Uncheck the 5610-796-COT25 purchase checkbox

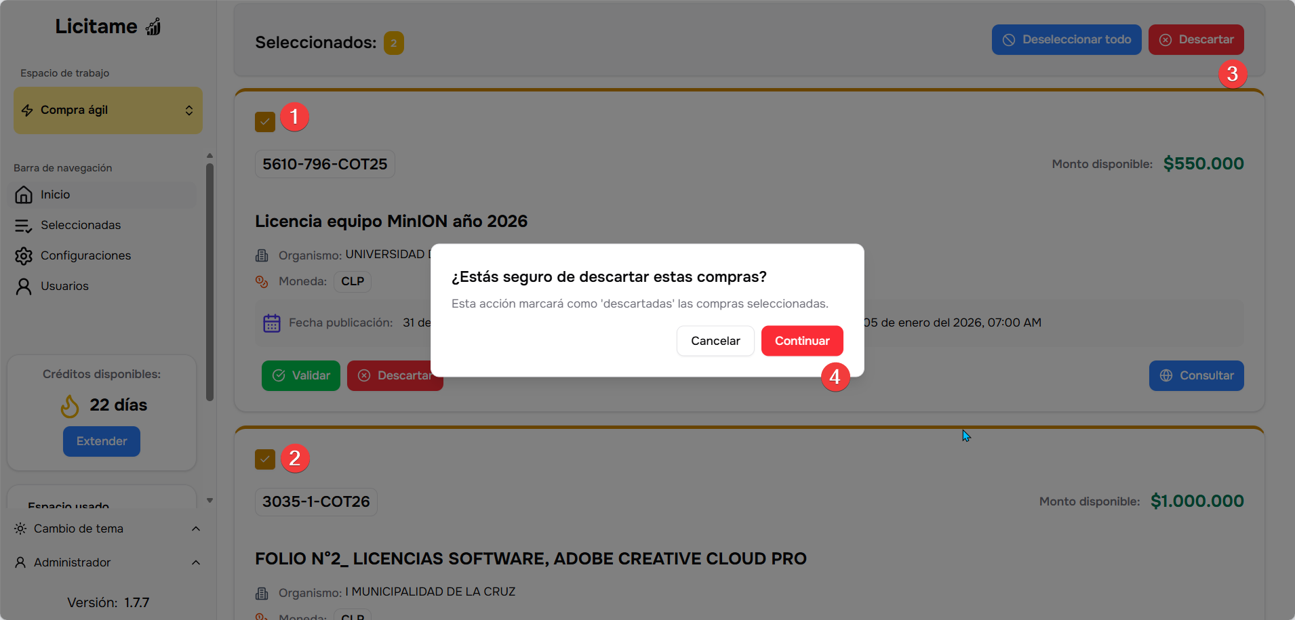265,122
